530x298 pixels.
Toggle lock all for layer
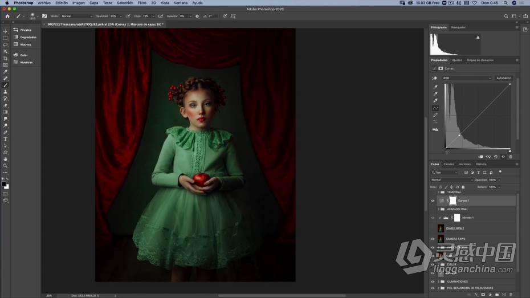463,187
